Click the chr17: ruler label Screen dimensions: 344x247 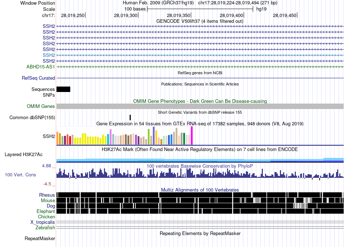[48, 15]
